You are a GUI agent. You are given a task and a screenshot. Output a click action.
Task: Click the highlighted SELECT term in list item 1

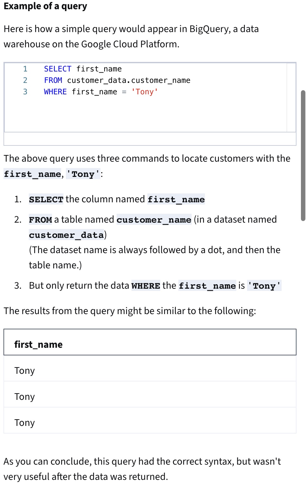click(x=46, y=199)
